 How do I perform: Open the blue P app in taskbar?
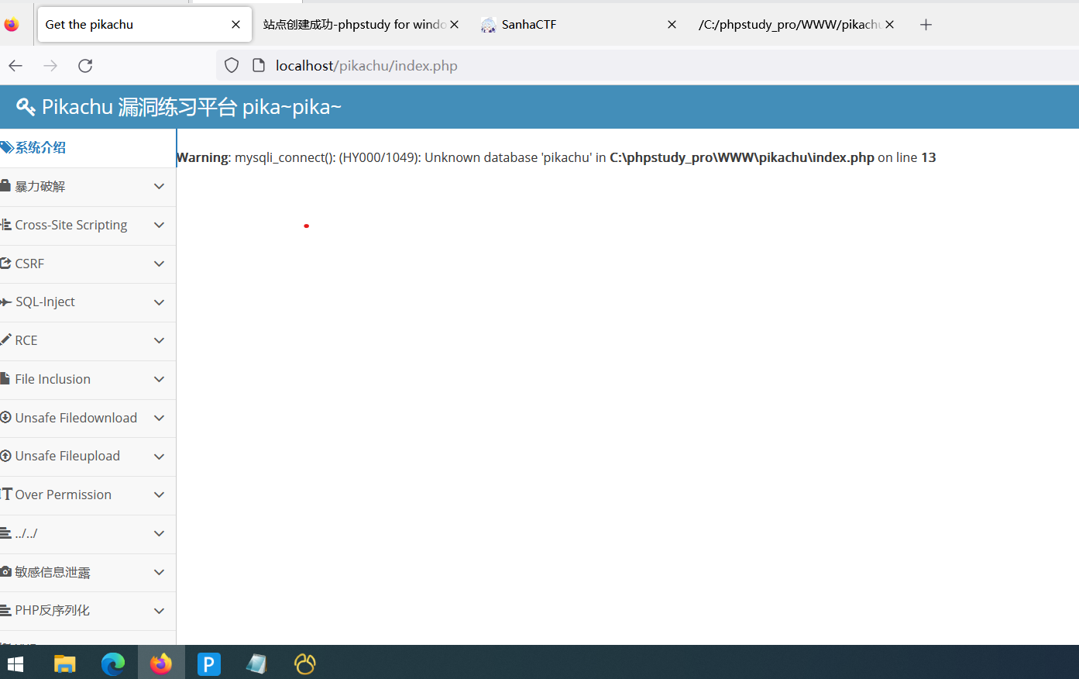[209, 663]
